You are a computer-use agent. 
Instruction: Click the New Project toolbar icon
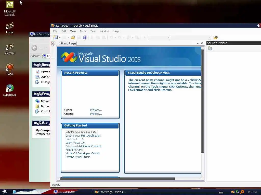pyautogui.click(x=56, y=38)
